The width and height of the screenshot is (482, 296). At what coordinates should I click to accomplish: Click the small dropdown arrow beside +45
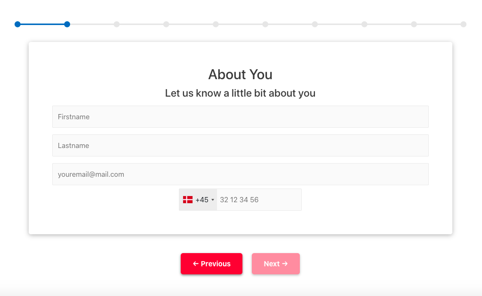point(213,200)
